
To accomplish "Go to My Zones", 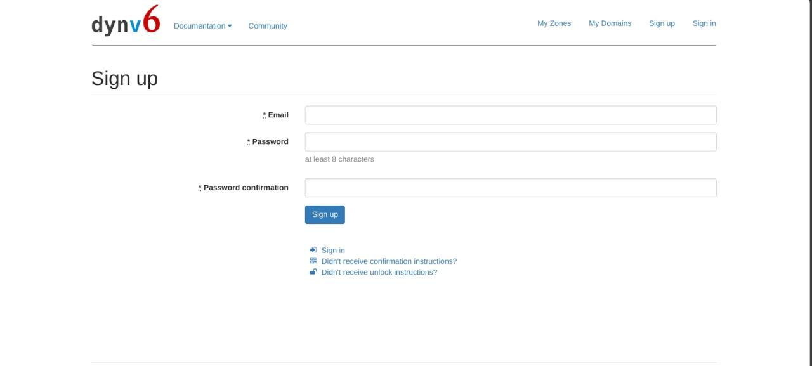I will coord(554,23).
